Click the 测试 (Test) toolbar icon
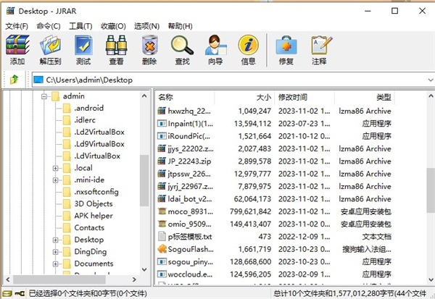The height and width of the screenshot is (299, 435). tap(83, 45)
